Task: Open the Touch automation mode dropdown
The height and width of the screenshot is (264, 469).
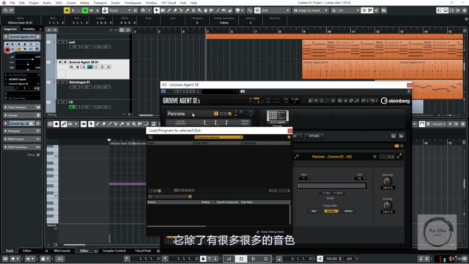Action: coord(120,10)
